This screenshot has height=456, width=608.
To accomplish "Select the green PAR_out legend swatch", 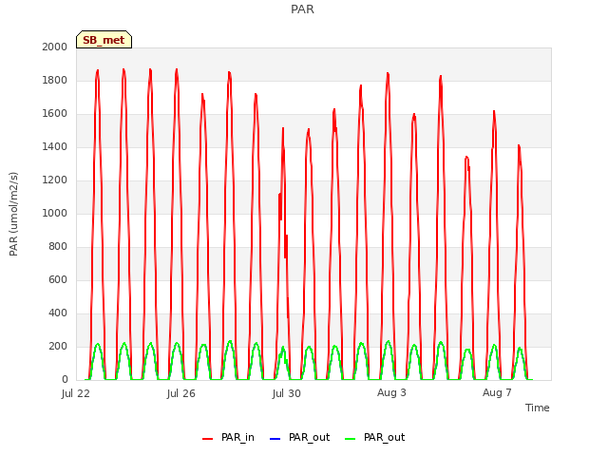I will click(x=350, y=439).
